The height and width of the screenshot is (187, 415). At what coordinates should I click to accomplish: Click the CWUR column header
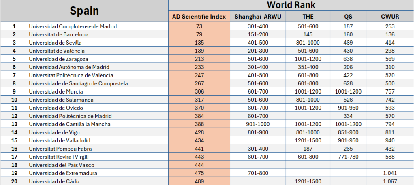coord(390,17)
